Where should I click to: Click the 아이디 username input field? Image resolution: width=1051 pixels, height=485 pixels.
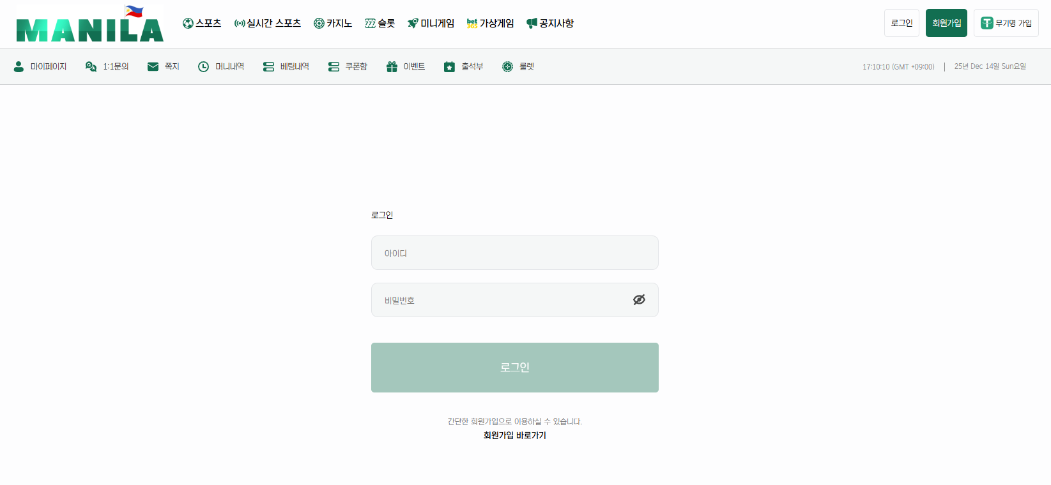(514, 253)
